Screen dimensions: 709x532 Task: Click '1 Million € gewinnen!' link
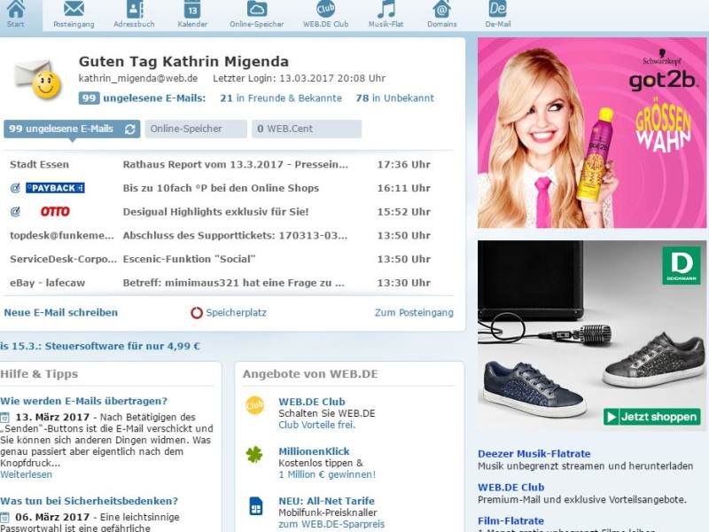[x=327, y=474]
